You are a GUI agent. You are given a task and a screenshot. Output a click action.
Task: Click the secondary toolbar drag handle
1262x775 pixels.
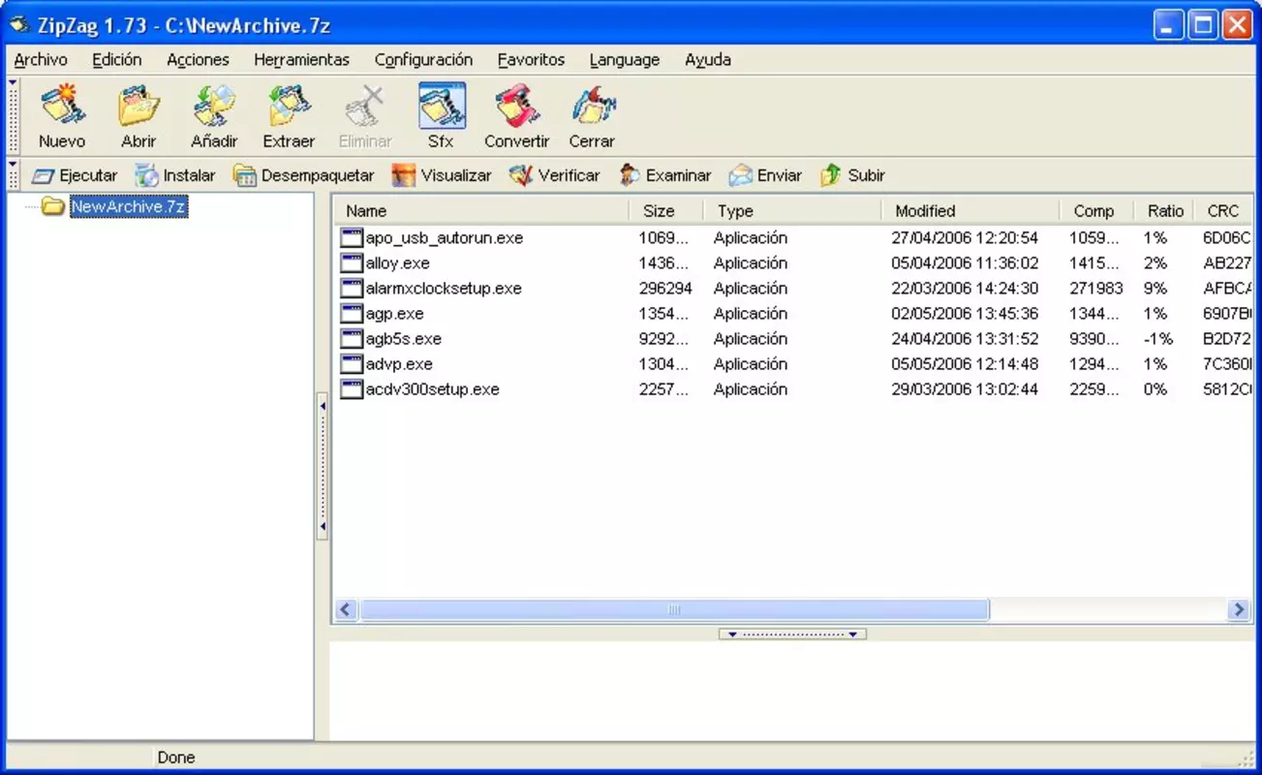13,175
